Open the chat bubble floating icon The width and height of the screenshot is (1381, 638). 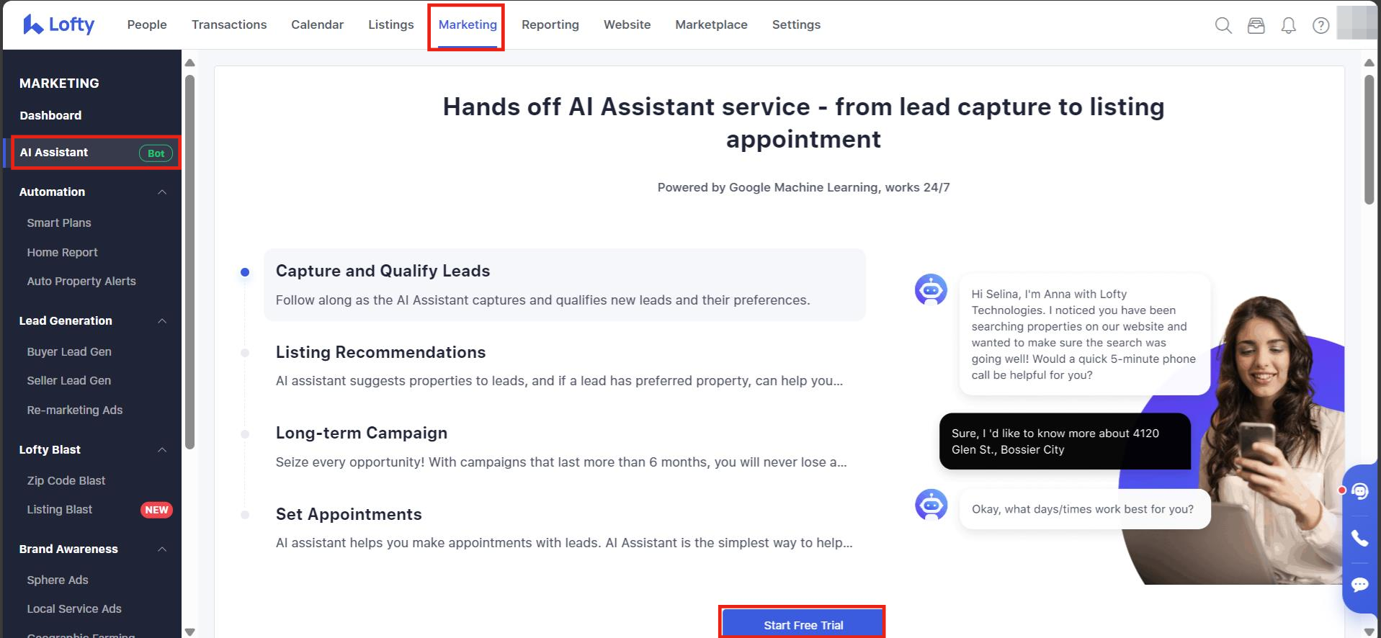coord(1359,584)
